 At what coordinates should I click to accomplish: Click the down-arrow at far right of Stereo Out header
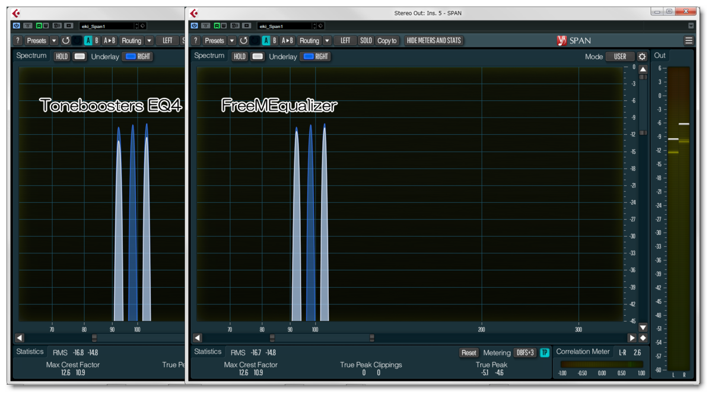coord(691,26)
